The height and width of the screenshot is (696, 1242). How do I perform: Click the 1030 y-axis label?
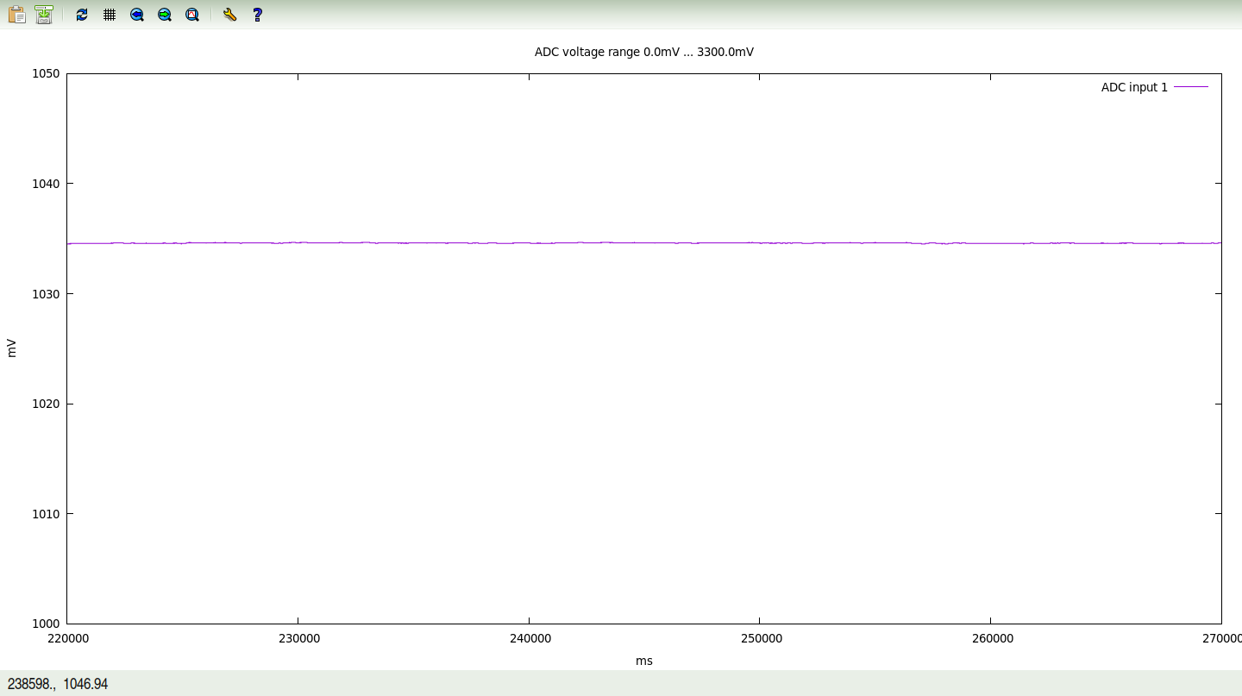tap(46, 294)
